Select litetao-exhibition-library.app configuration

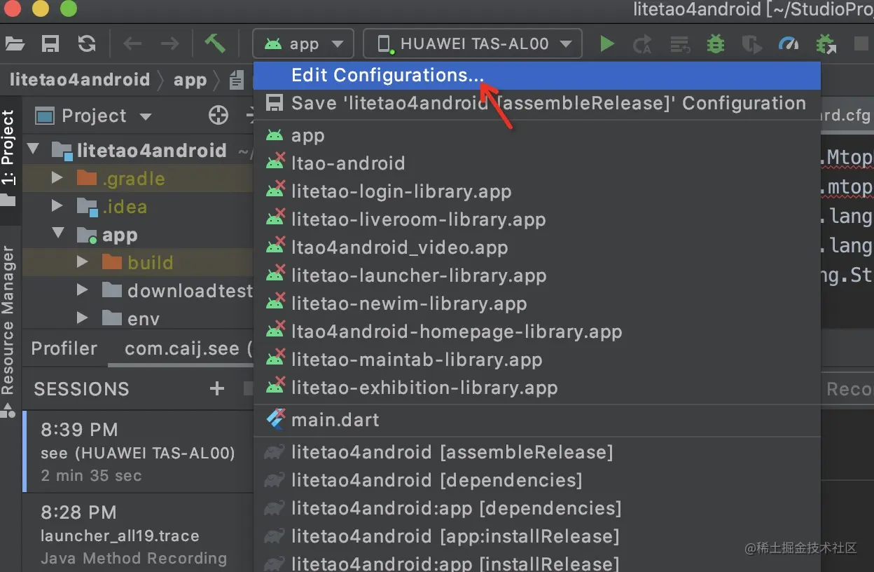point(536,388)
